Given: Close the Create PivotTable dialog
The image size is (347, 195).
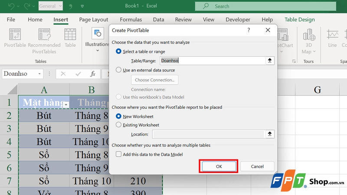Looking at the screenshot, I should [x=268, y=30].
